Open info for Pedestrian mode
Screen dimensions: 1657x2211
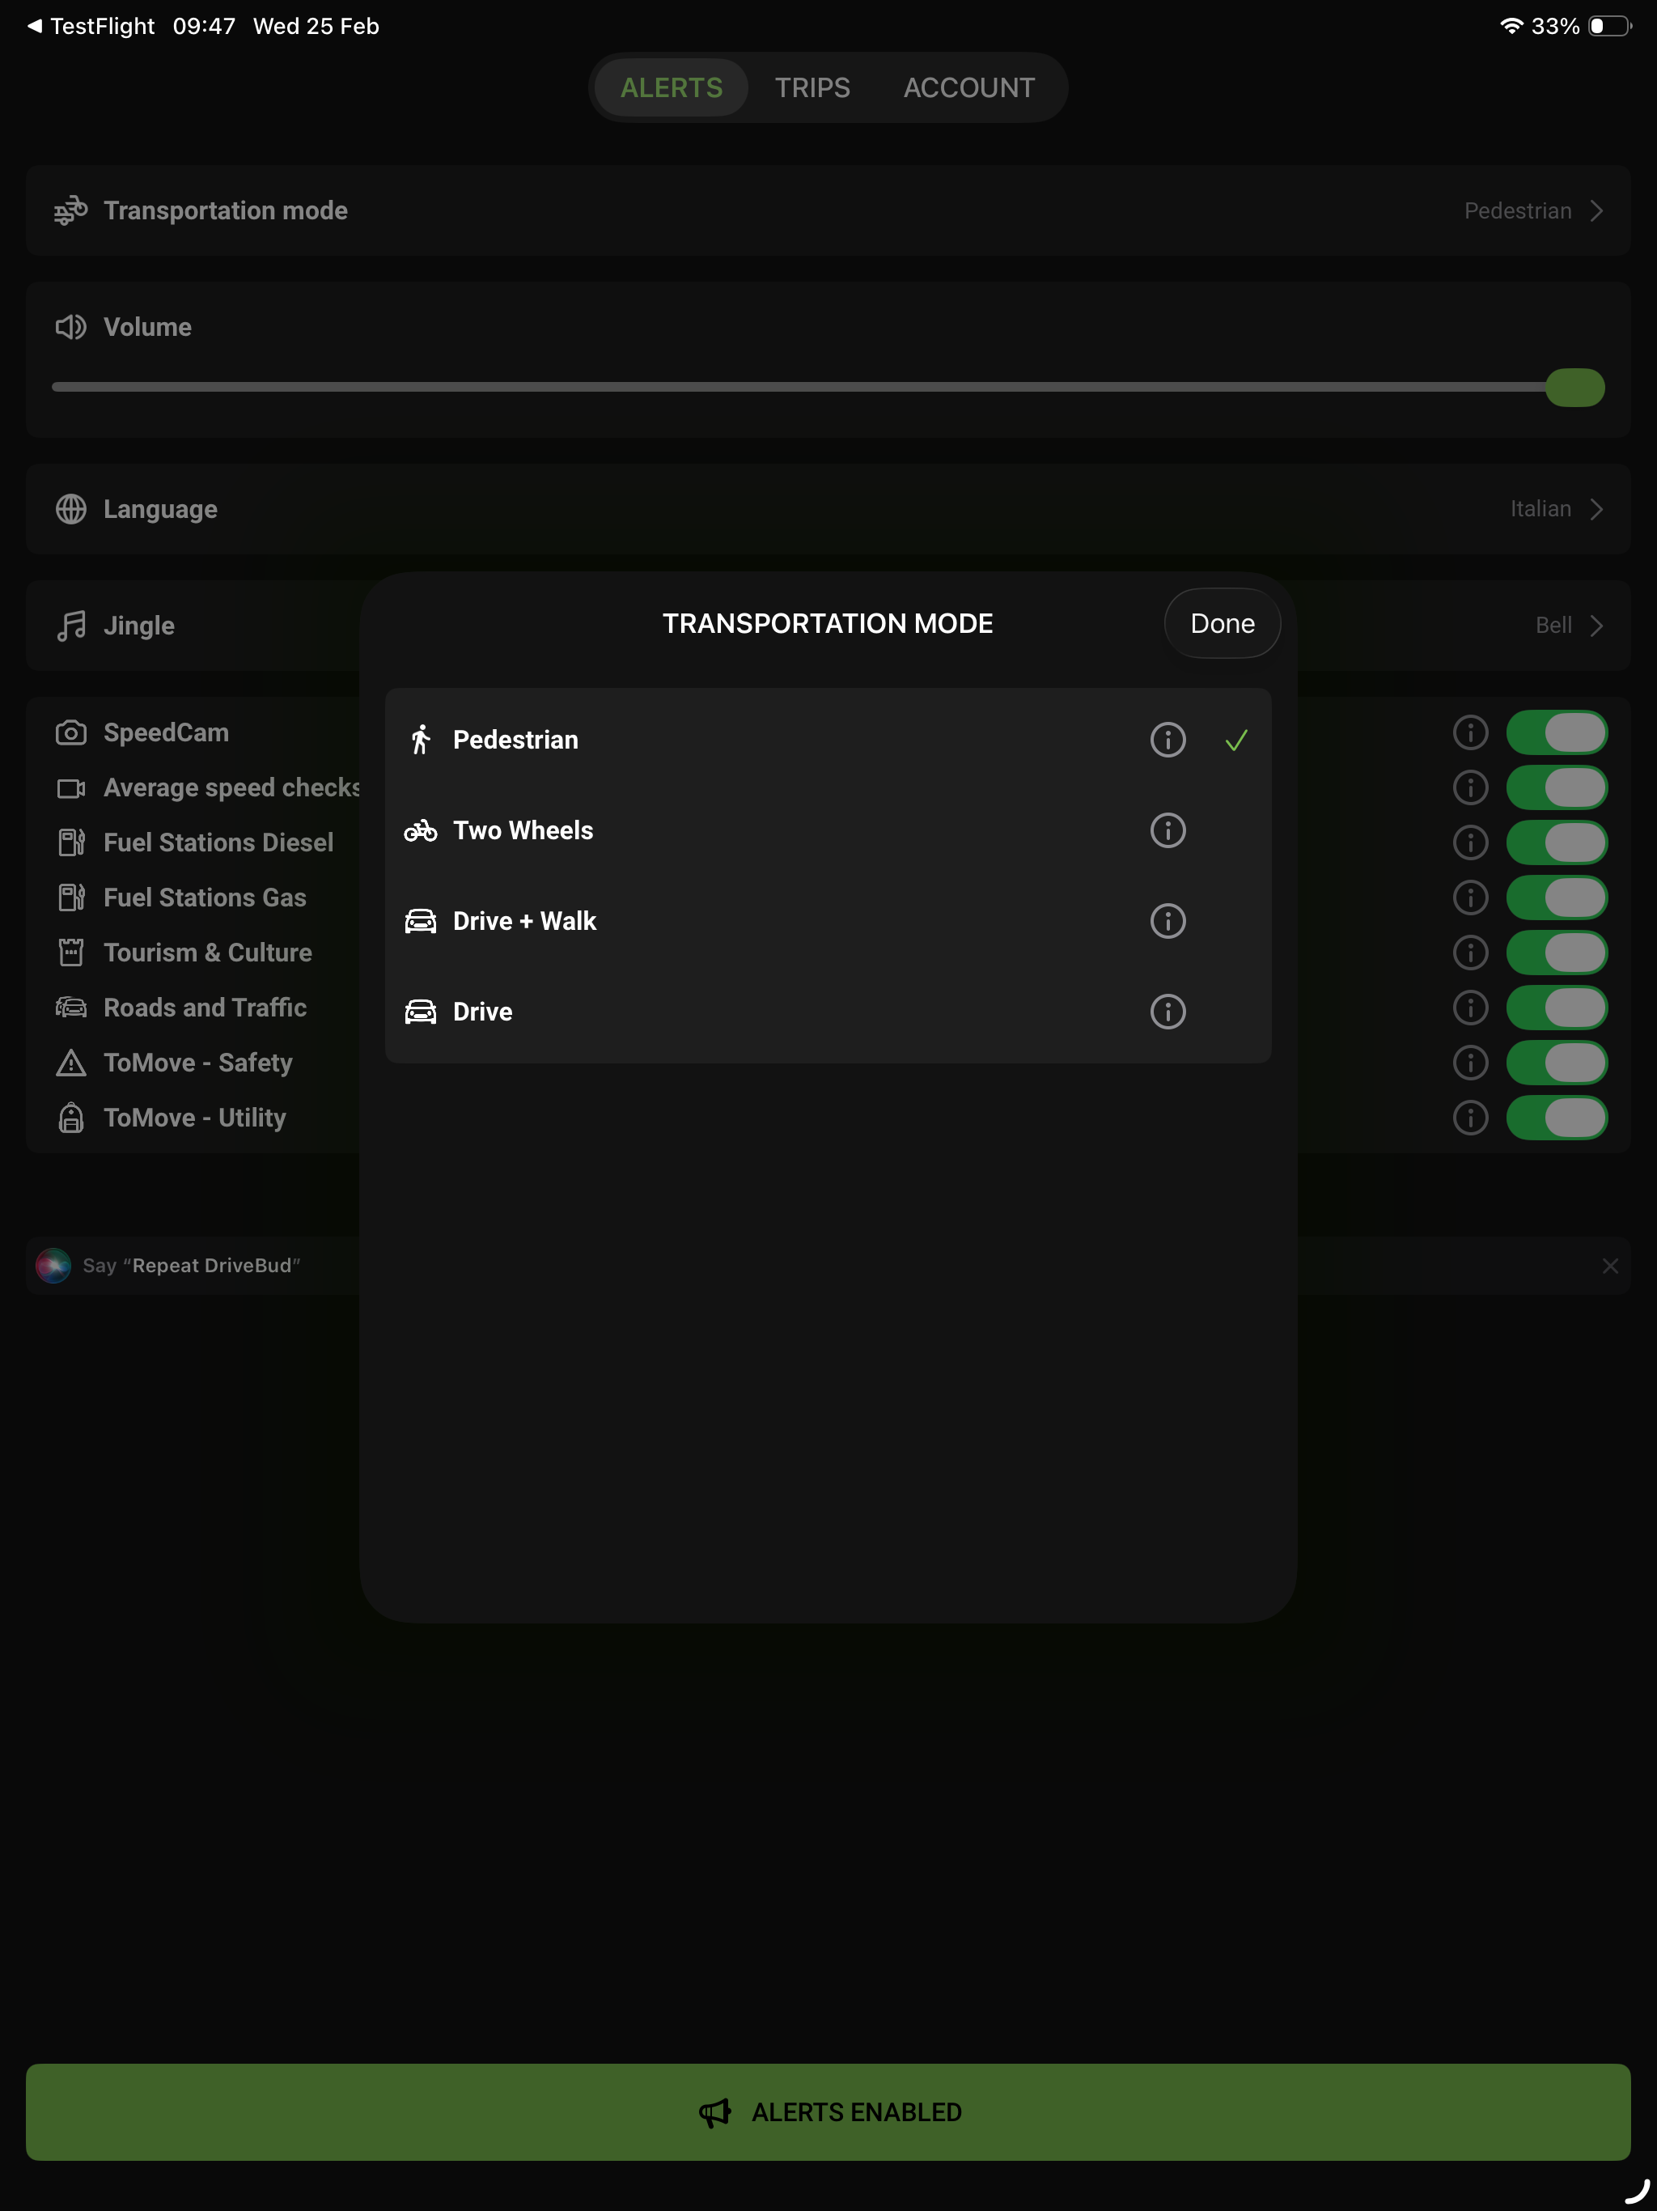point(1168,740)
